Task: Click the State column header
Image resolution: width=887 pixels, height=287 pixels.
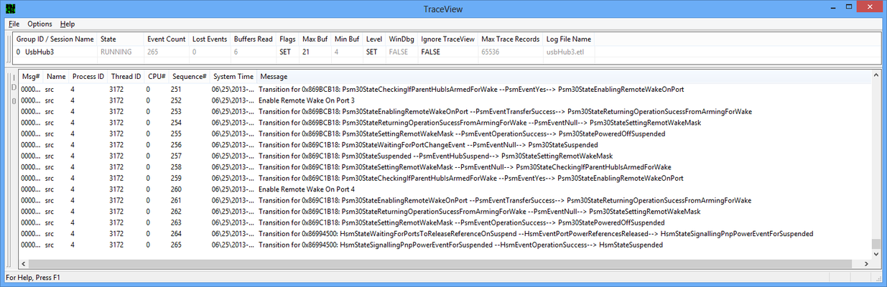Action: [x=120, y=39]
